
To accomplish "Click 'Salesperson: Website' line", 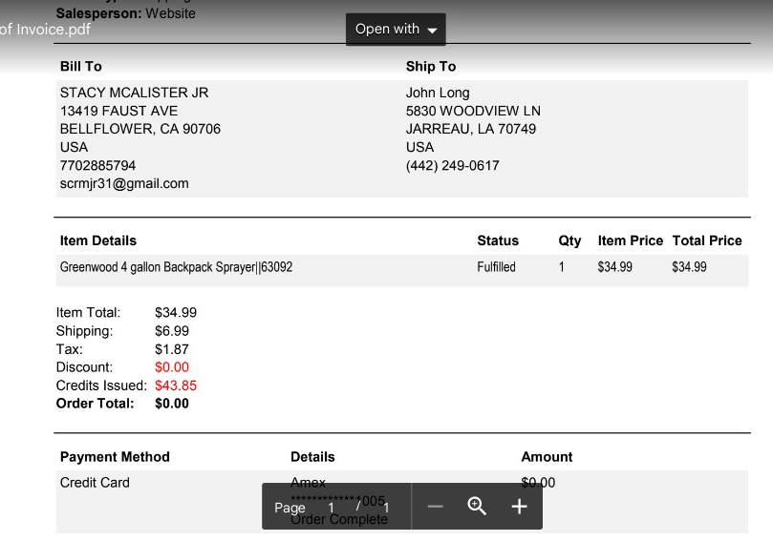I will click(126, 13).
